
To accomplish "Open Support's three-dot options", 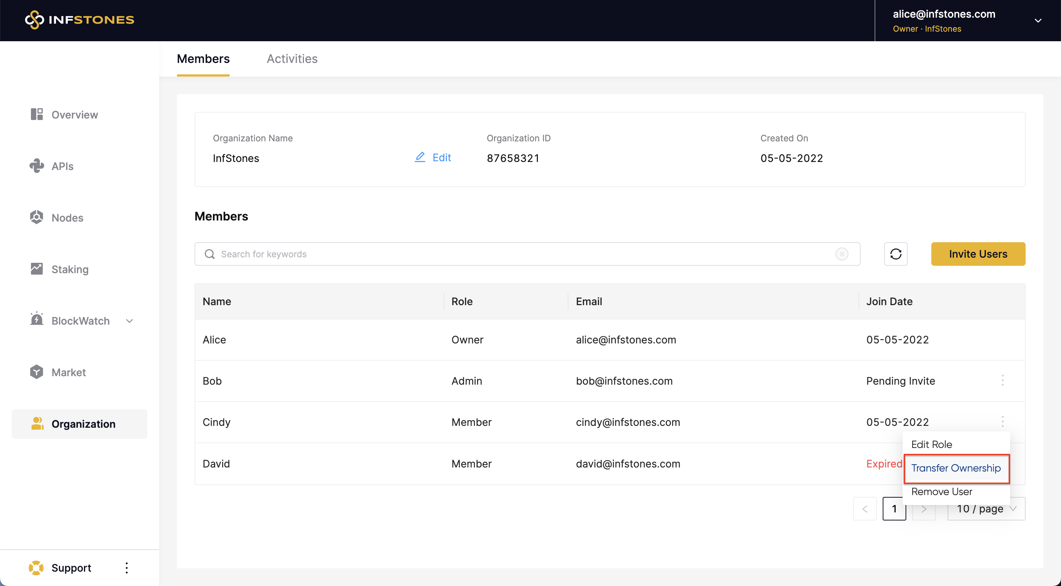I will pos(126,568).
